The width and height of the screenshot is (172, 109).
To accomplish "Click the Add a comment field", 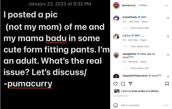I will (x=140, y=105).
